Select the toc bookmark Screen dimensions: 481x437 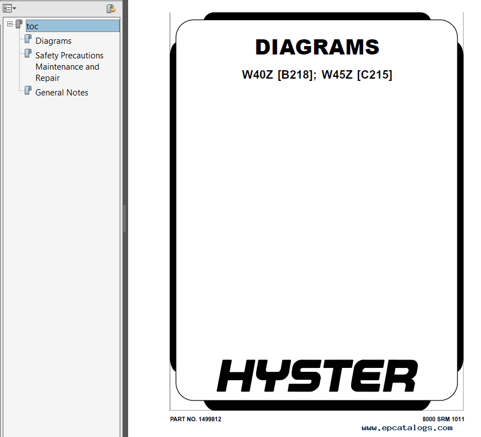(72, 26)
